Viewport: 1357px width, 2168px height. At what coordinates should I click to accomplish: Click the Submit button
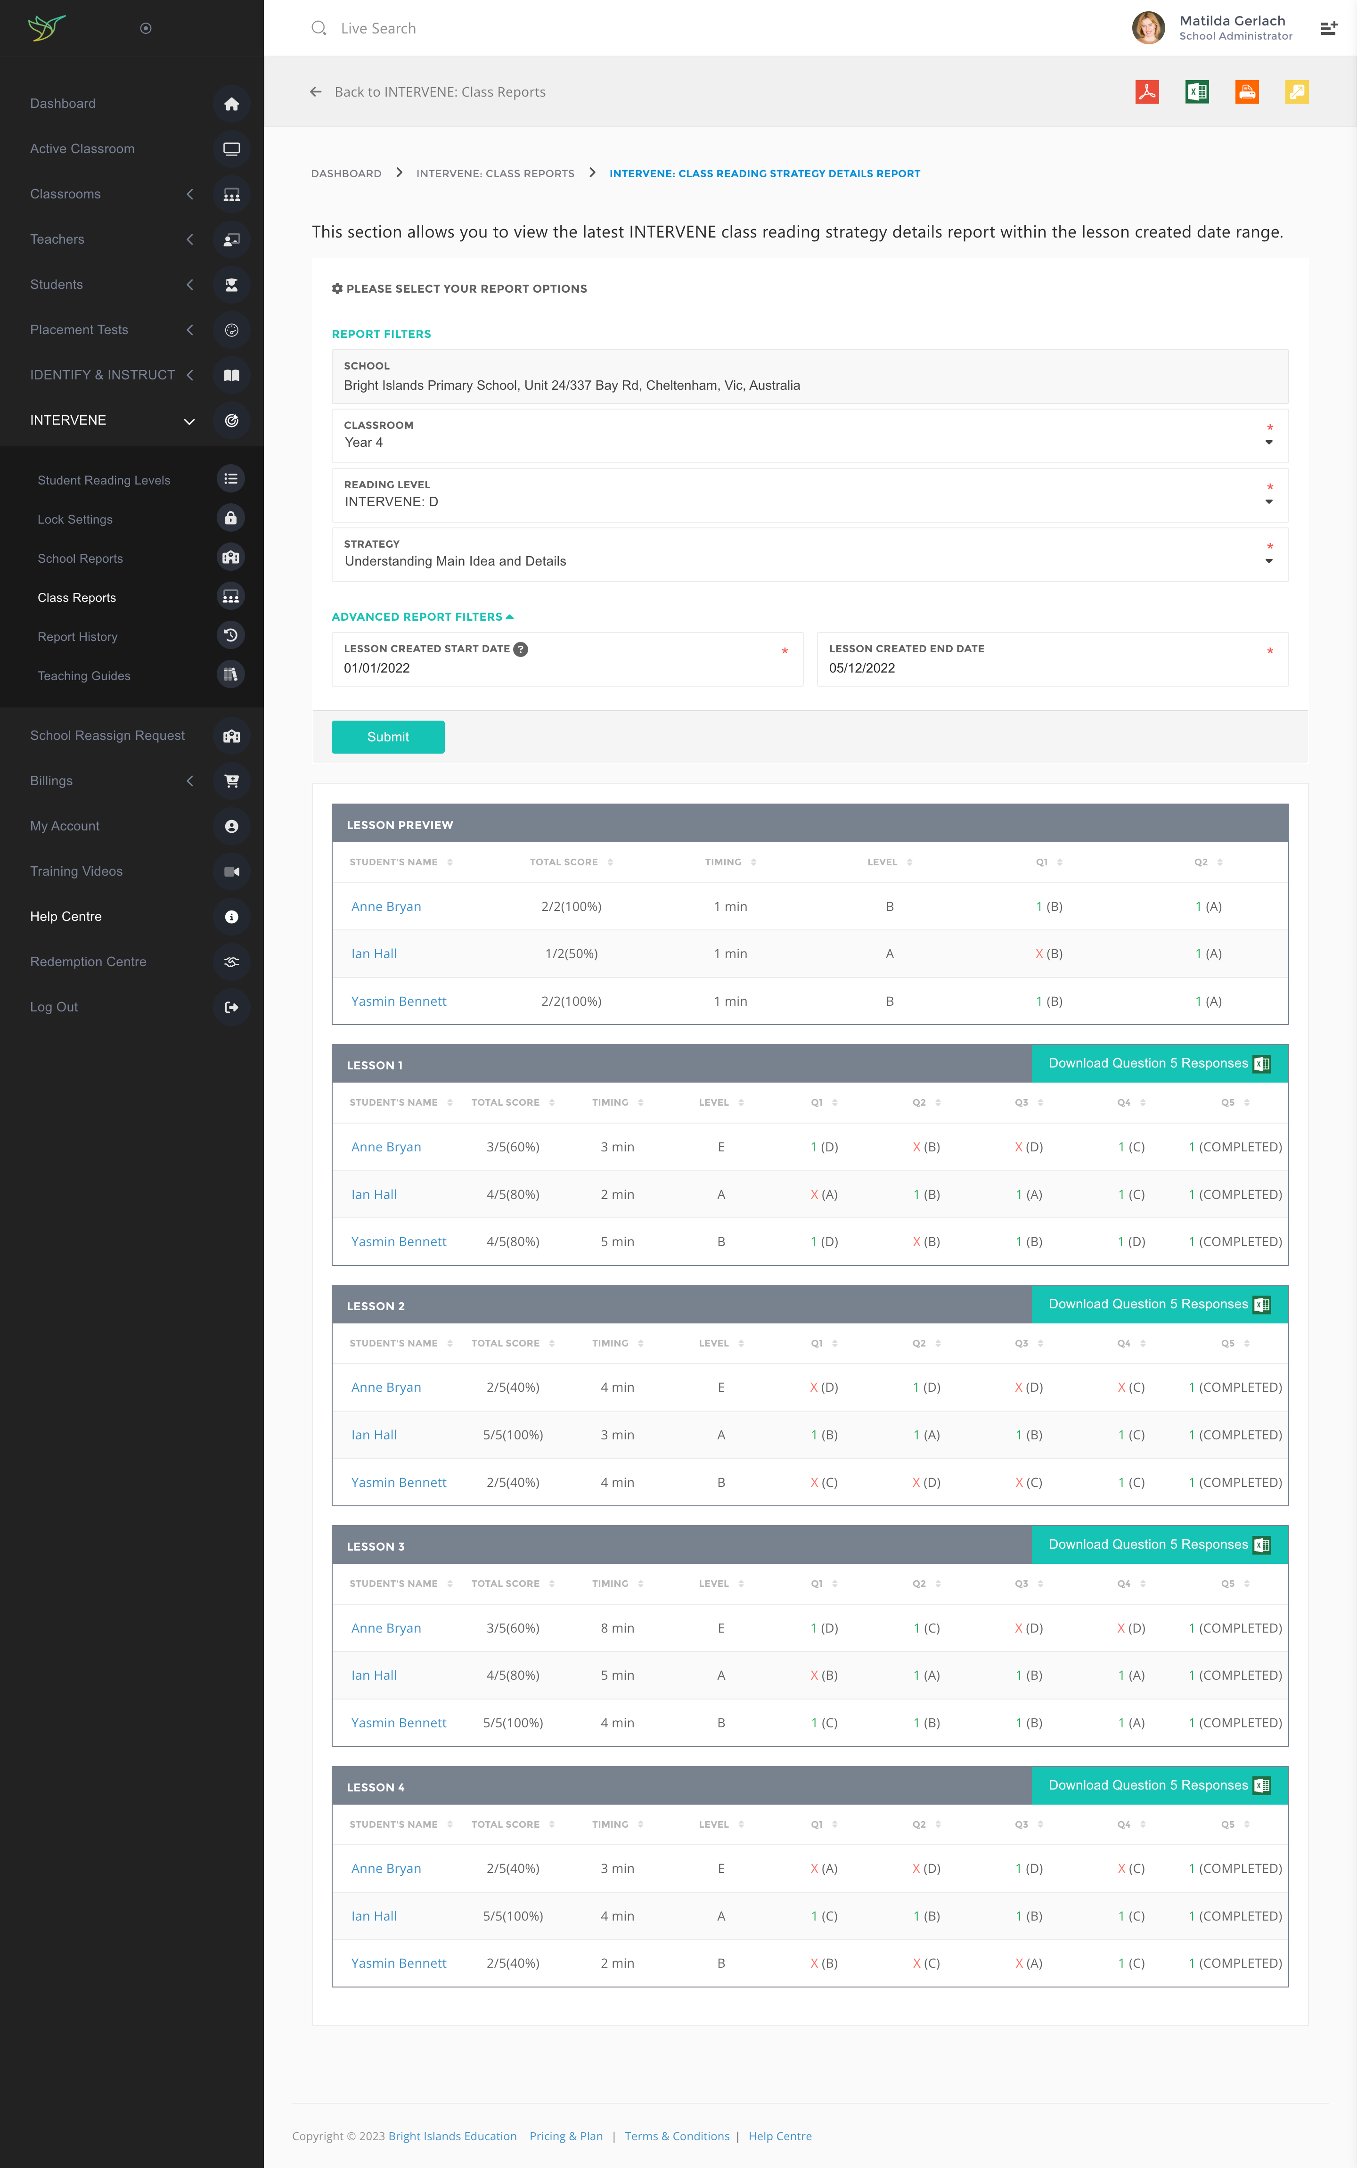388,737
